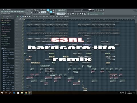Click the Play button in transport
This screenshot has width=137, height=103.
[x=34, y=12]
